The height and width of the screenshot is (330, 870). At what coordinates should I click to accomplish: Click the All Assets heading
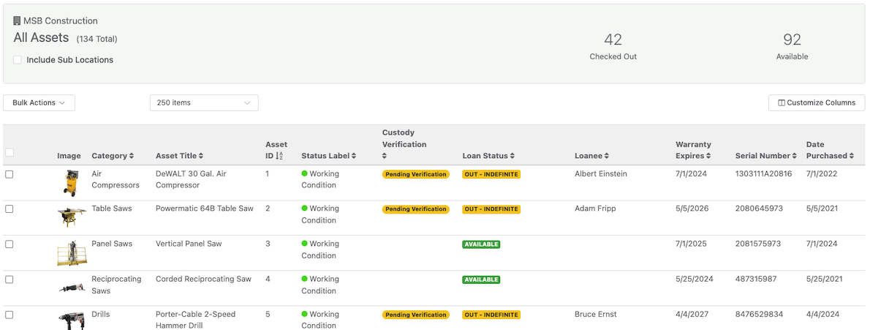pos(41,38)
